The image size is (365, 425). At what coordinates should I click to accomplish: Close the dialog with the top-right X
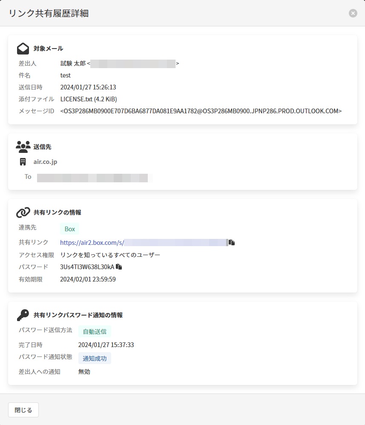tap(353, 13)
